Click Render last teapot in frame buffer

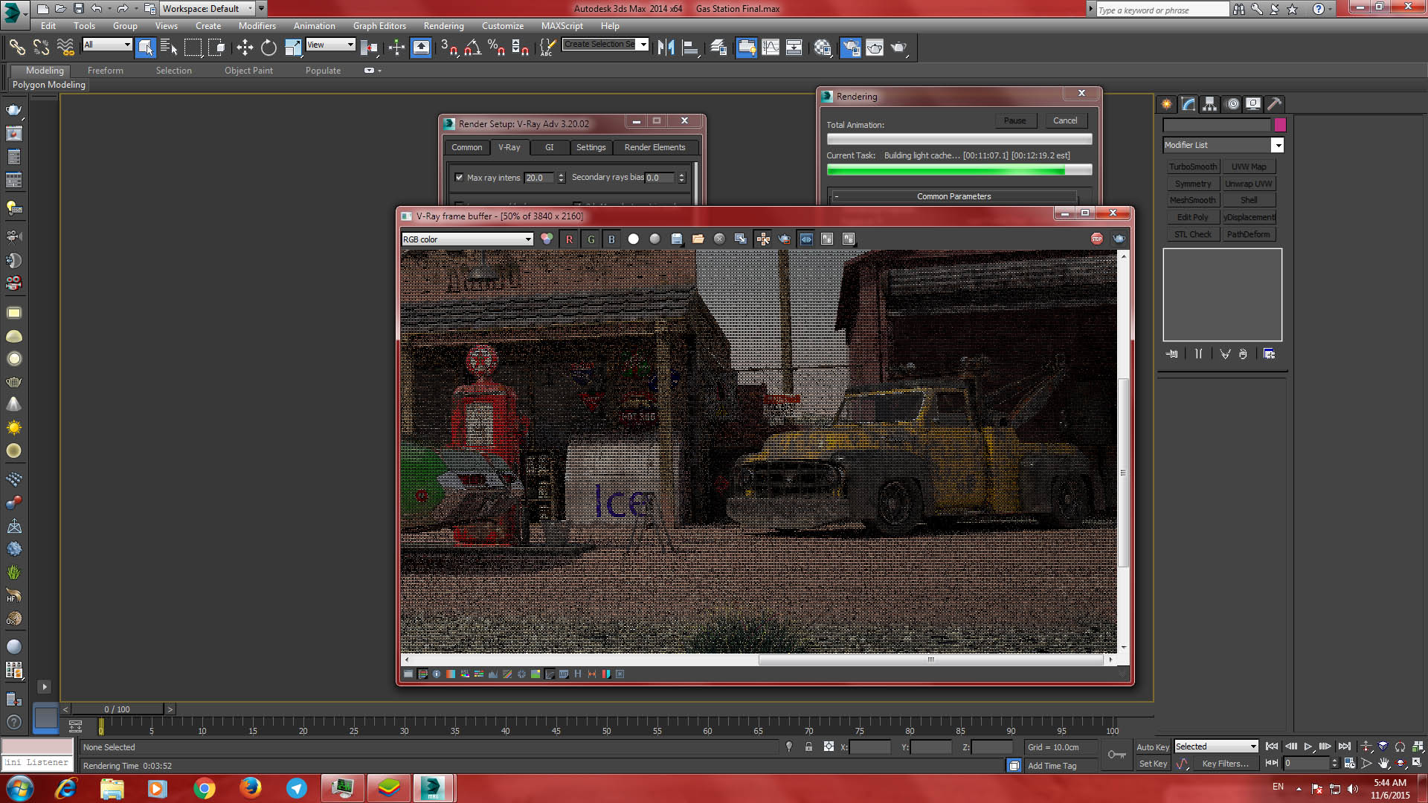pos(1119,239)
